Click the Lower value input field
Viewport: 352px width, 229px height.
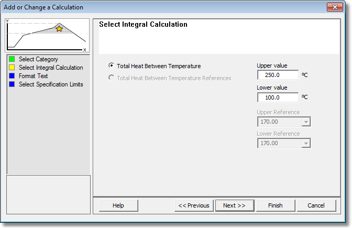278,97
